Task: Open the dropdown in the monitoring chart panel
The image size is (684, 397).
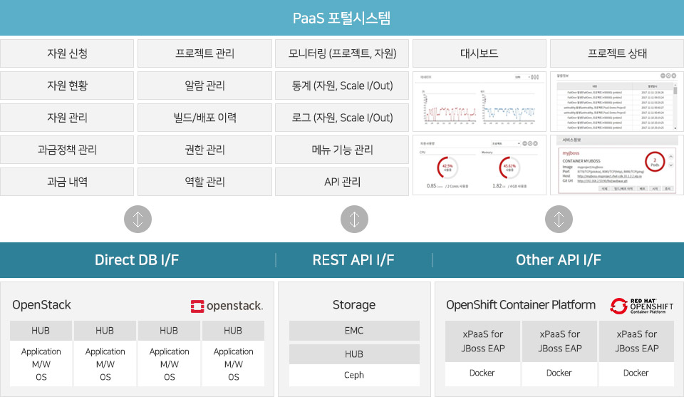Action: point(521,77)
